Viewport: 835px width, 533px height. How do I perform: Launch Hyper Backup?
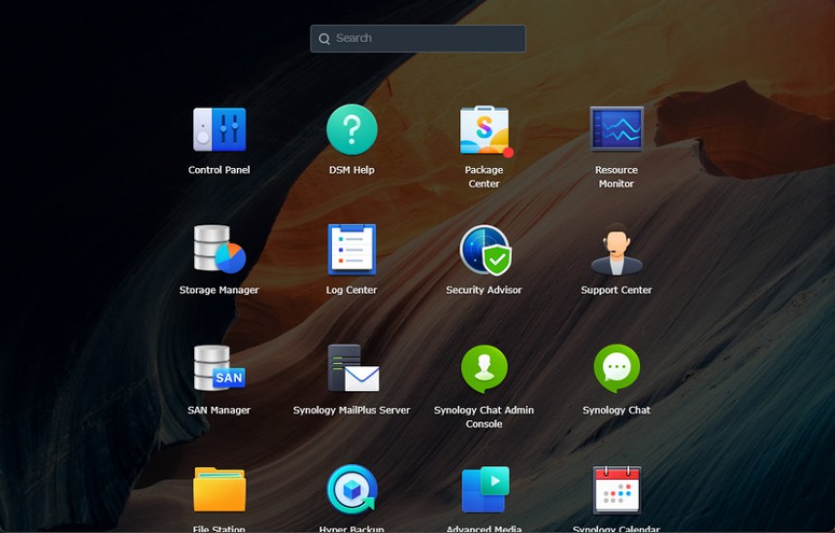click(351, 490)
